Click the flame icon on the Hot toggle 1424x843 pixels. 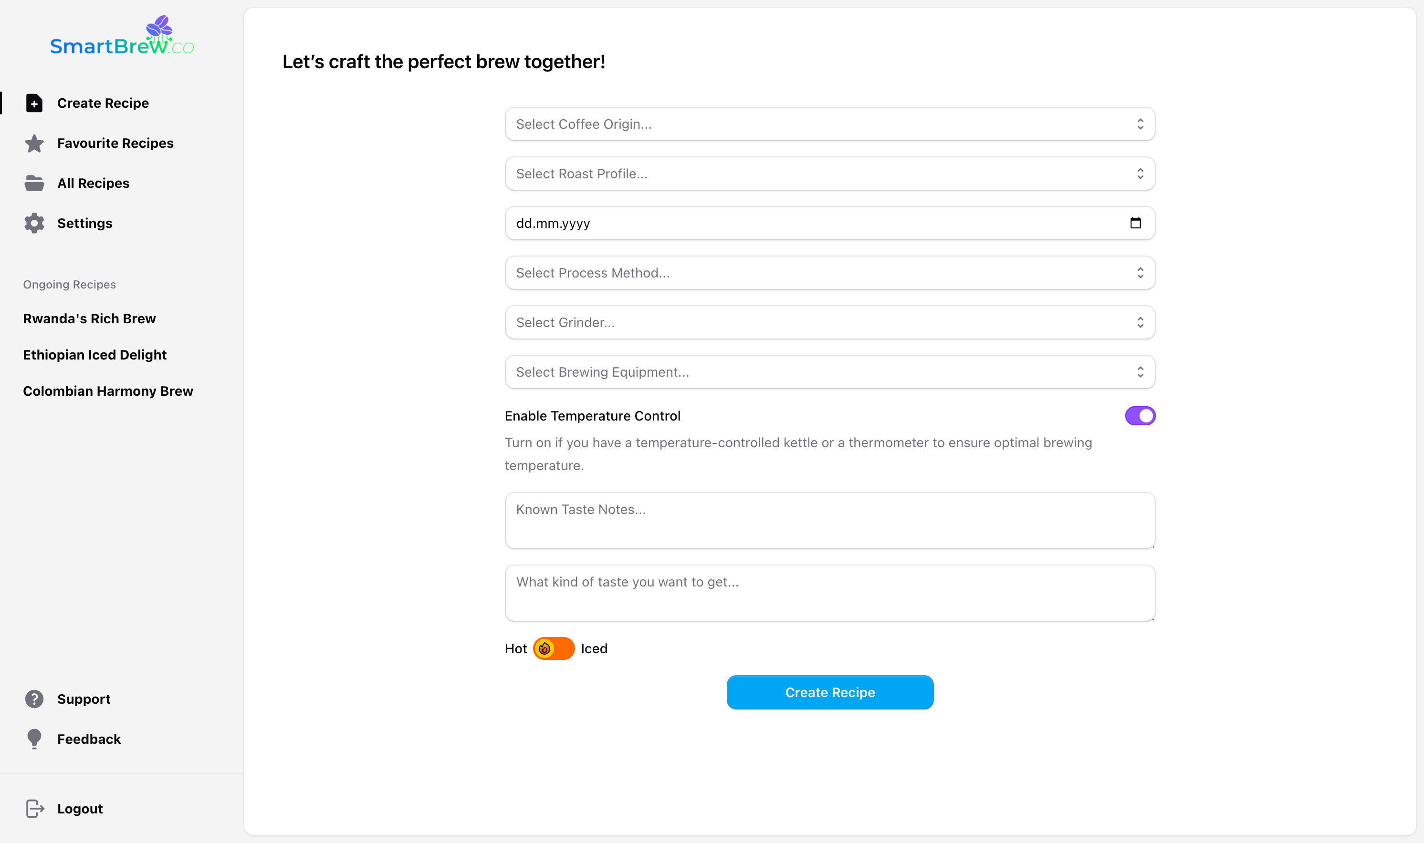[544, 648]
